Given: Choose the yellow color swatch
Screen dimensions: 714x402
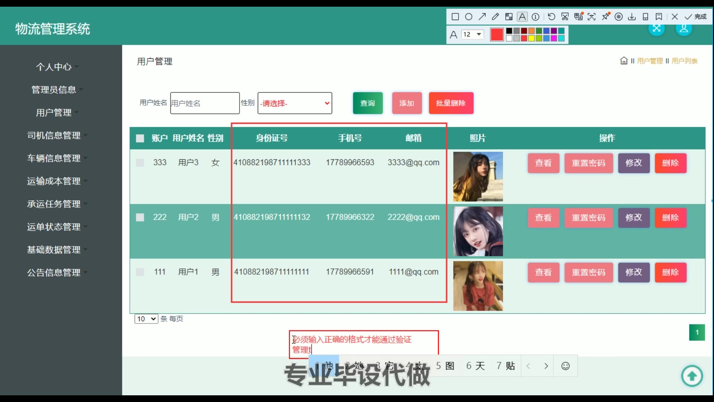Looking at the screenshot, I should point(531,38).
